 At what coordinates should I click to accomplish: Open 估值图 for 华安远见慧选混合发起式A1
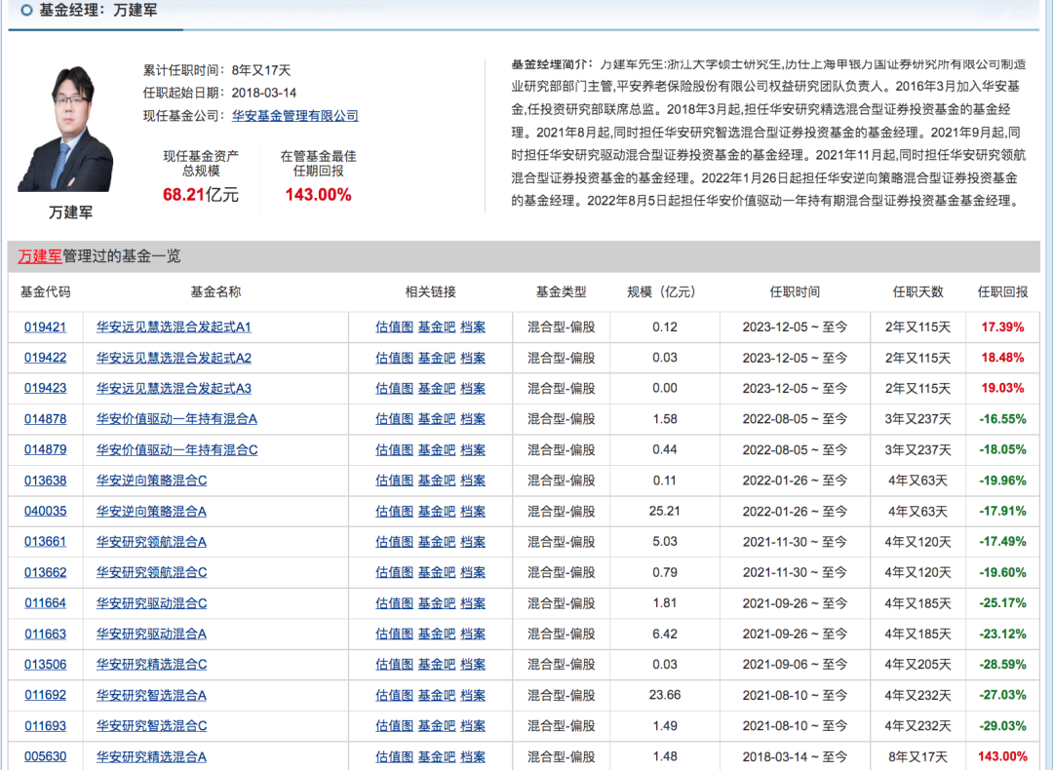(394, 327)
